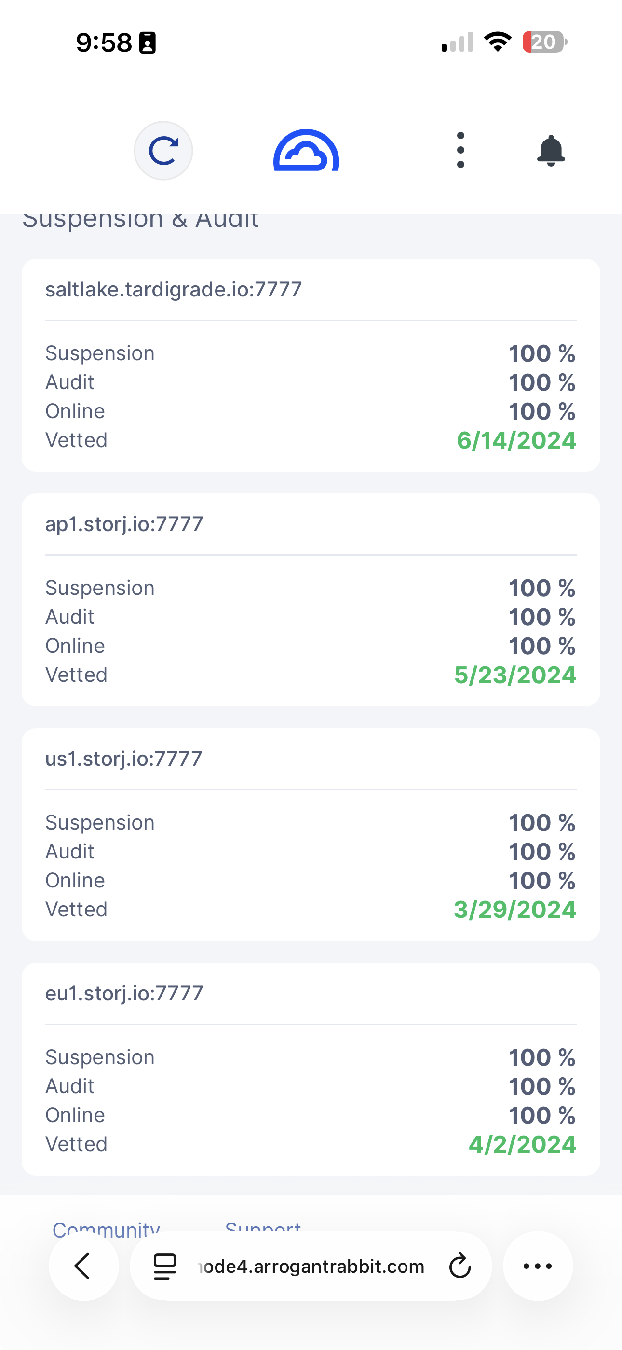622x1350 pixels.
Task: Reload page from the address bar
Action: 460,1266
